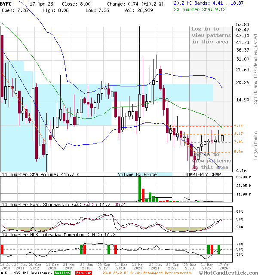Click the red Bearish legend badge

83,273
